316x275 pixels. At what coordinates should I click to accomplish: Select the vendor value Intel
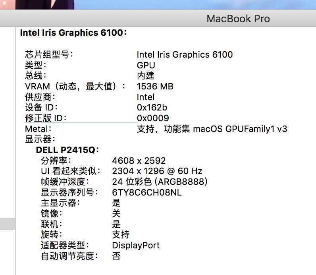click(x=146, y=97)
